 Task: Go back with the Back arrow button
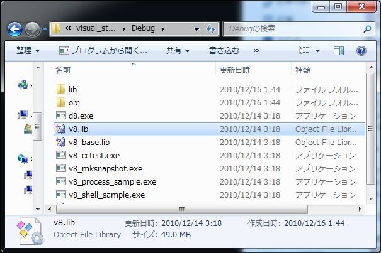click(x=14, y=30)
